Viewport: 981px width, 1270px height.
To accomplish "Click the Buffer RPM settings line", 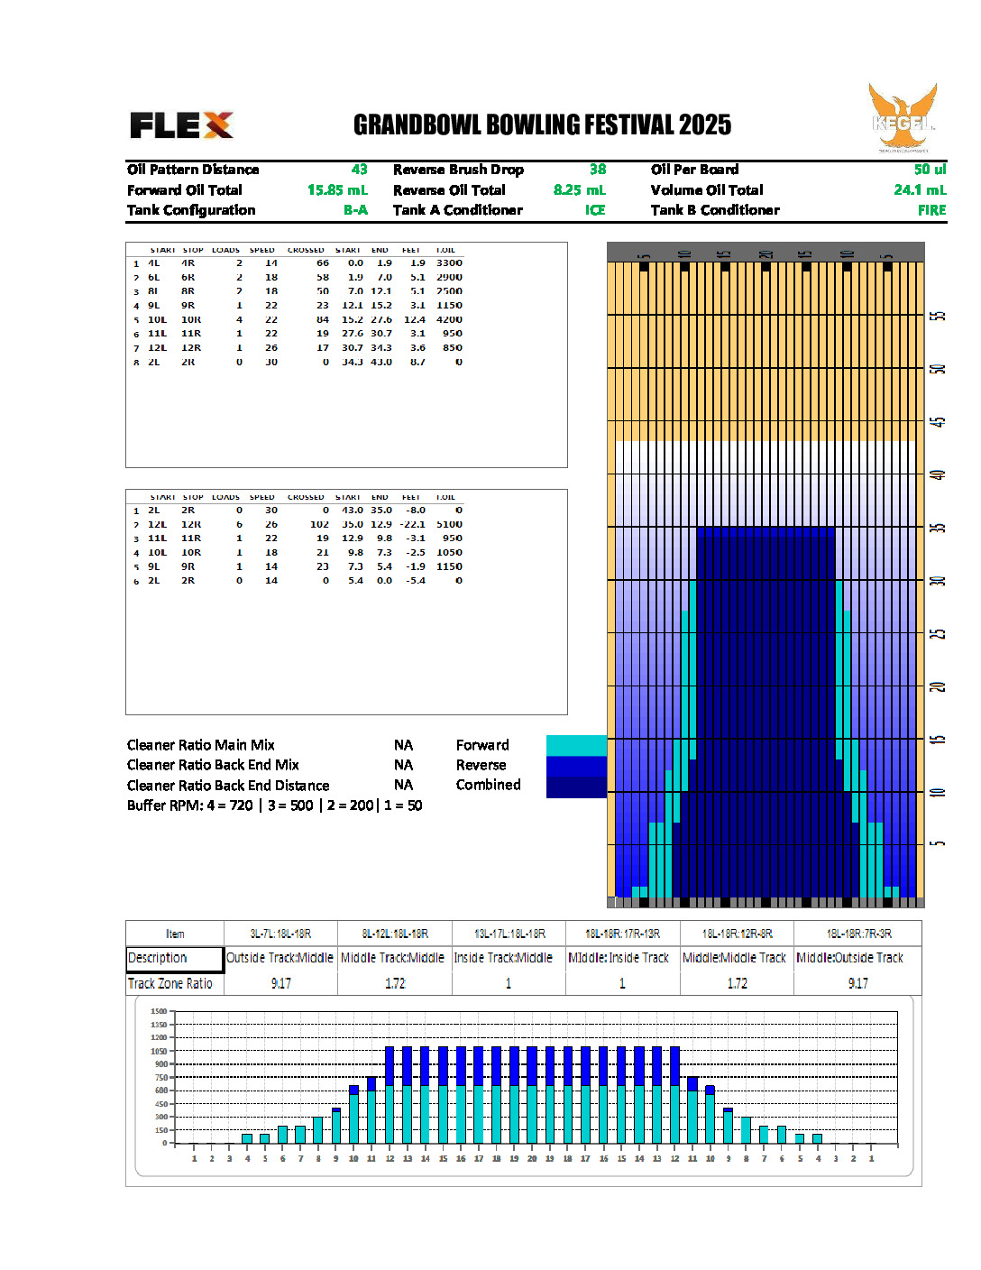I will pyautogui.click(x=274, y=805).
